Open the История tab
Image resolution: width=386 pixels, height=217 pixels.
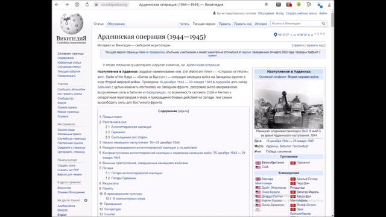pos(261,24)
